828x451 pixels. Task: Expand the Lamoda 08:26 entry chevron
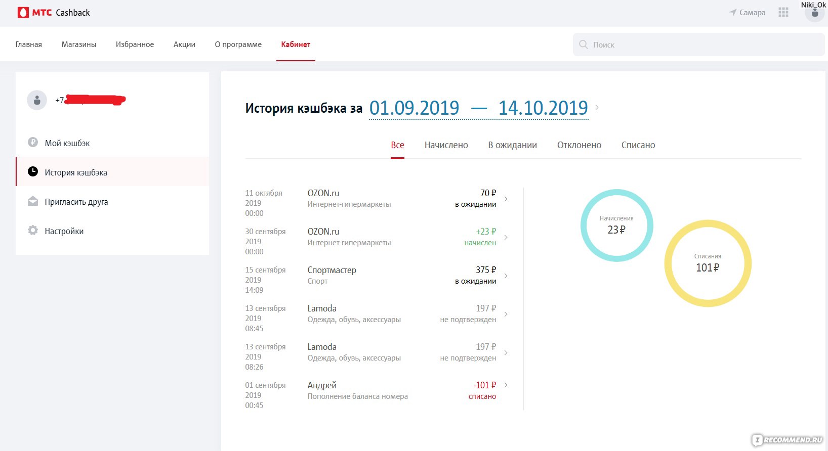coord(506,352)
